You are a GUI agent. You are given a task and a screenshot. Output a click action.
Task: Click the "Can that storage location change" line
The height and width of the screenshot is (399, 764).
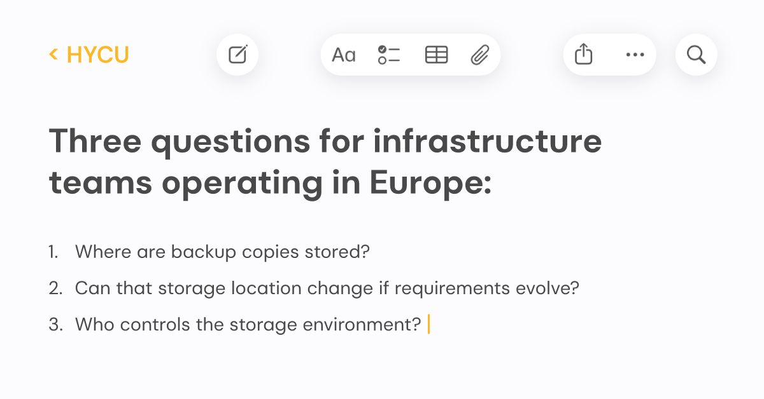pos(327,288)
